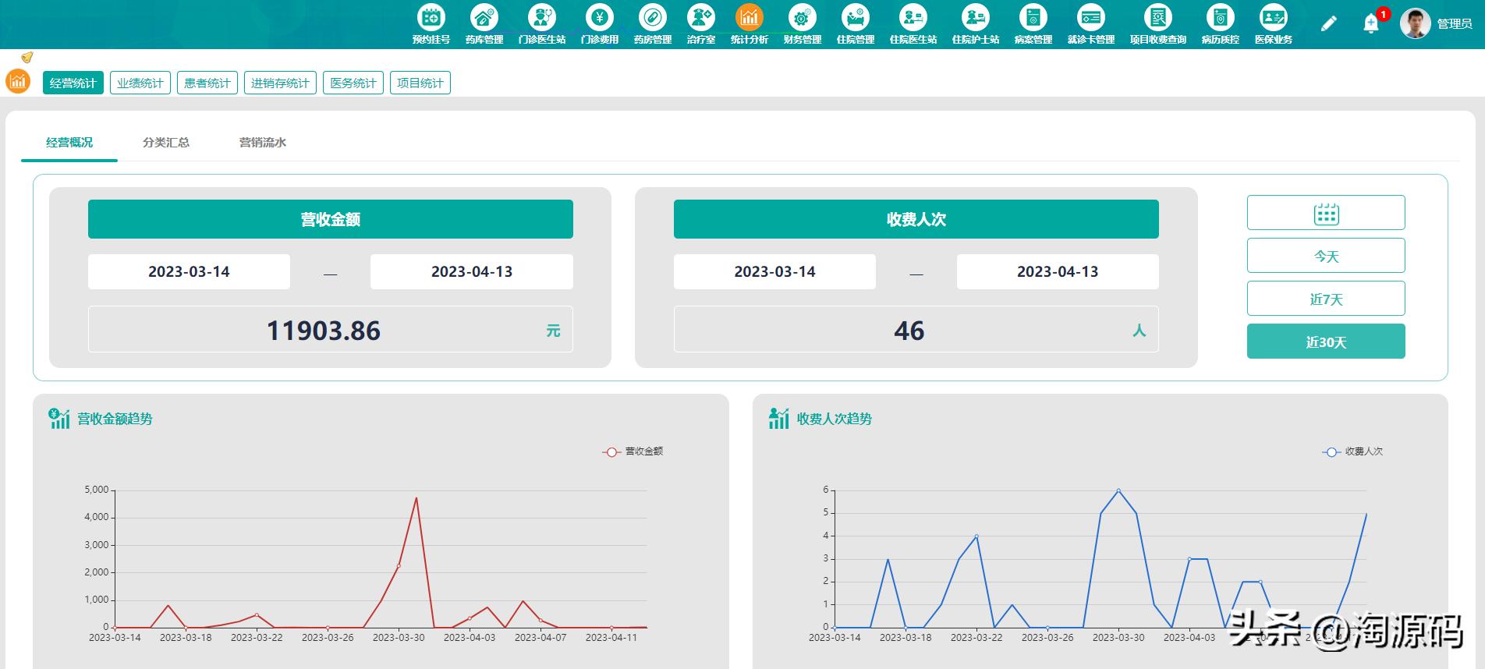Image resolution: width=1485 pixels, height=669 pixels.
Task: Click the notification bell icon
Action: tap(1370, 24)
